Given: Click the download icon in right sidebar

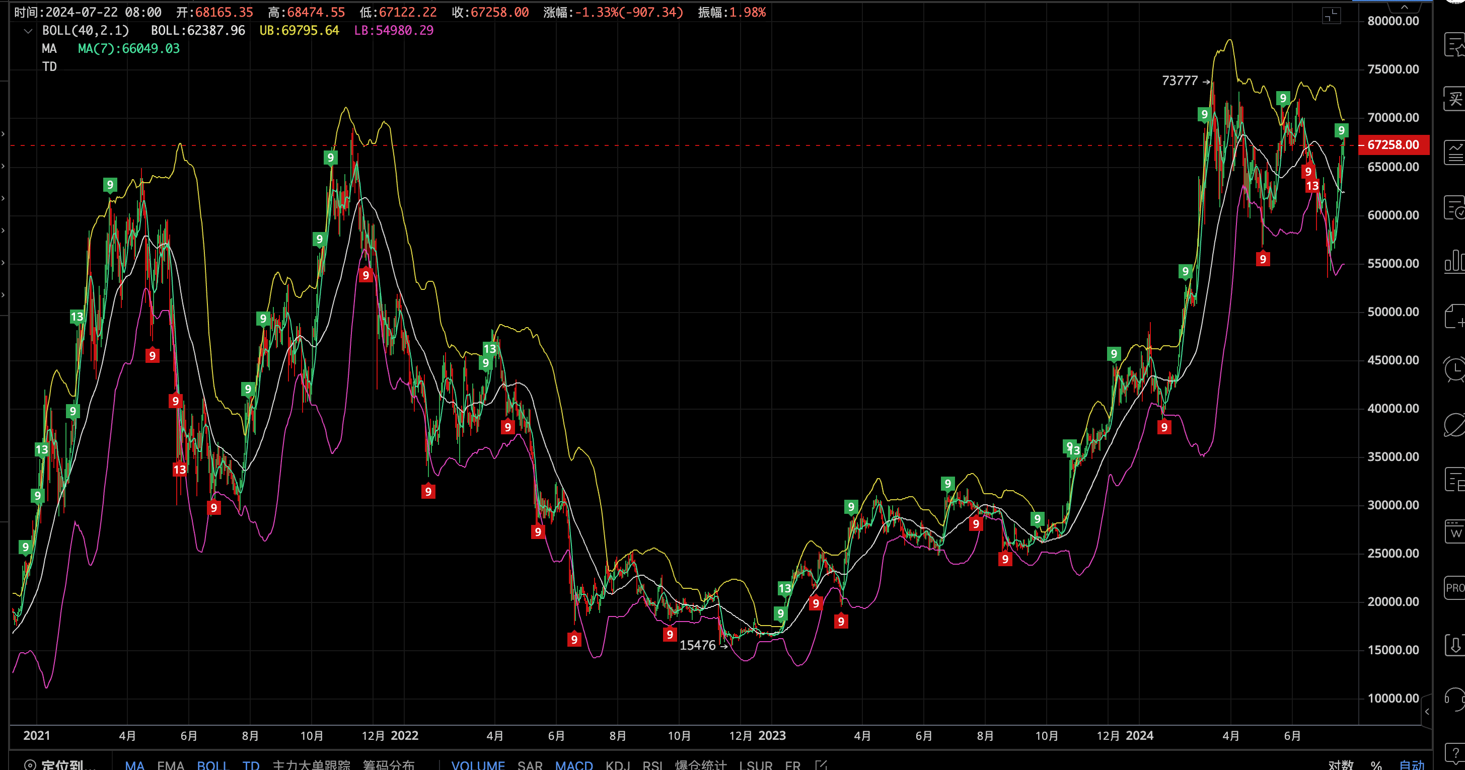Looking at the screenshot, I should [x=1455, y=645].
